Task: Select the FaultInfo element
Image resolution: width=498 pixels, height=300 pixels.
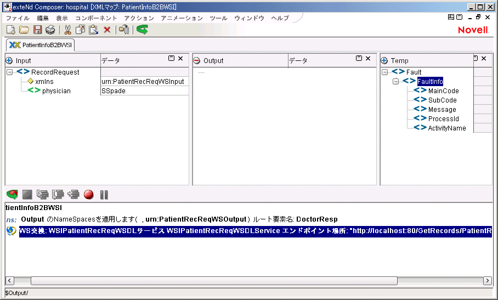Action: click(430, 82)
